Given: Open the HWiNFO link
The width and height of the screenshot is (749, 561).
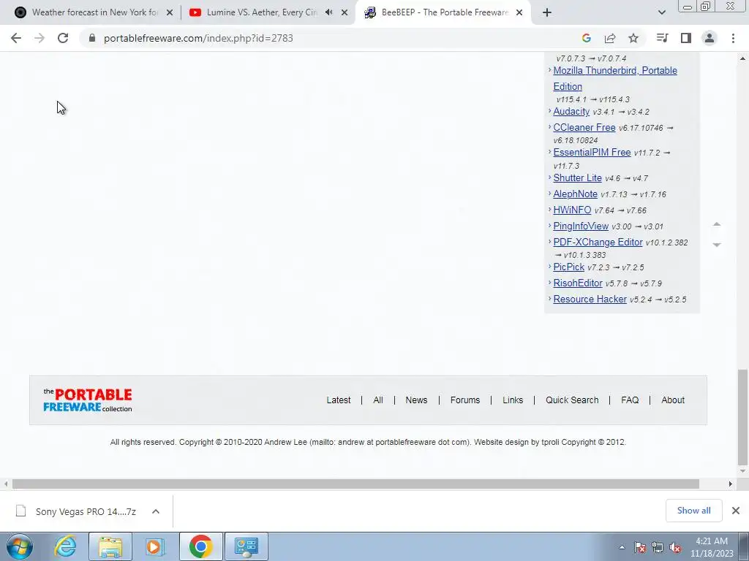Looking at the screenshot, I should click(572, 210).
